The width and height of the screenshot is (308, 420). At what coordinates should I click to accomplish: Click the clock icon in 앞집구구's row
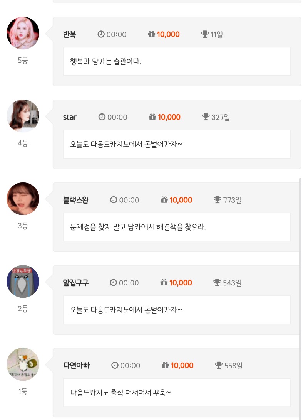pos(113,283)
